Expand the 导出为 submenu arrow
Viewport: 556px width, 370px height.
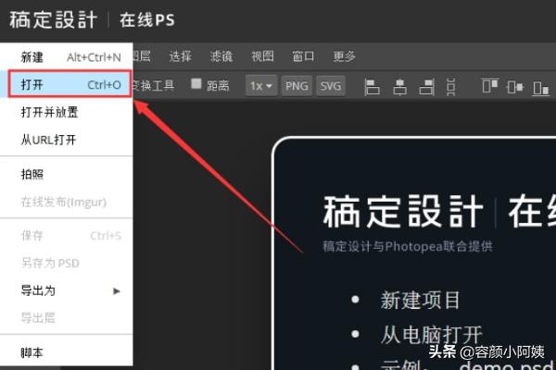tap(117, 291)
